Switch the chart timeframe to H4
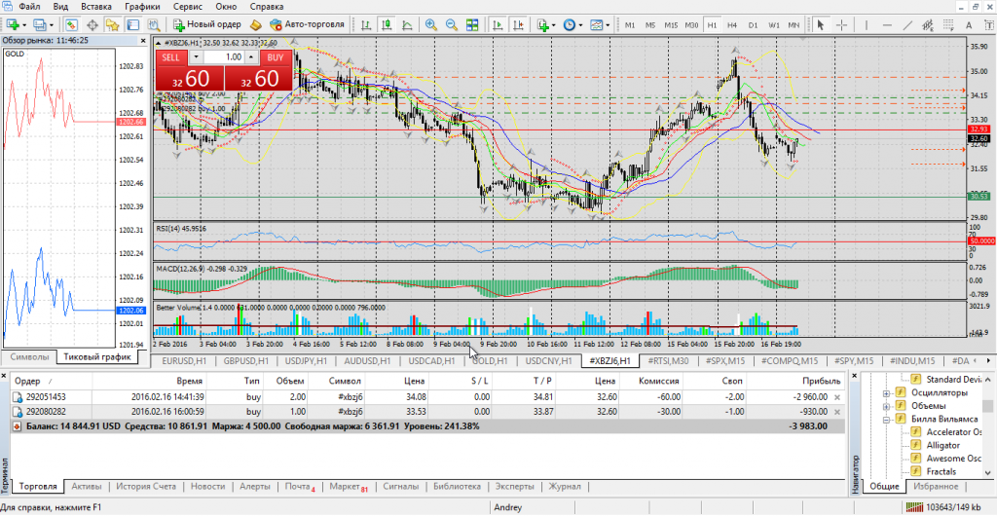Screen dimensions: 997x517 click(x=731, y=23)
